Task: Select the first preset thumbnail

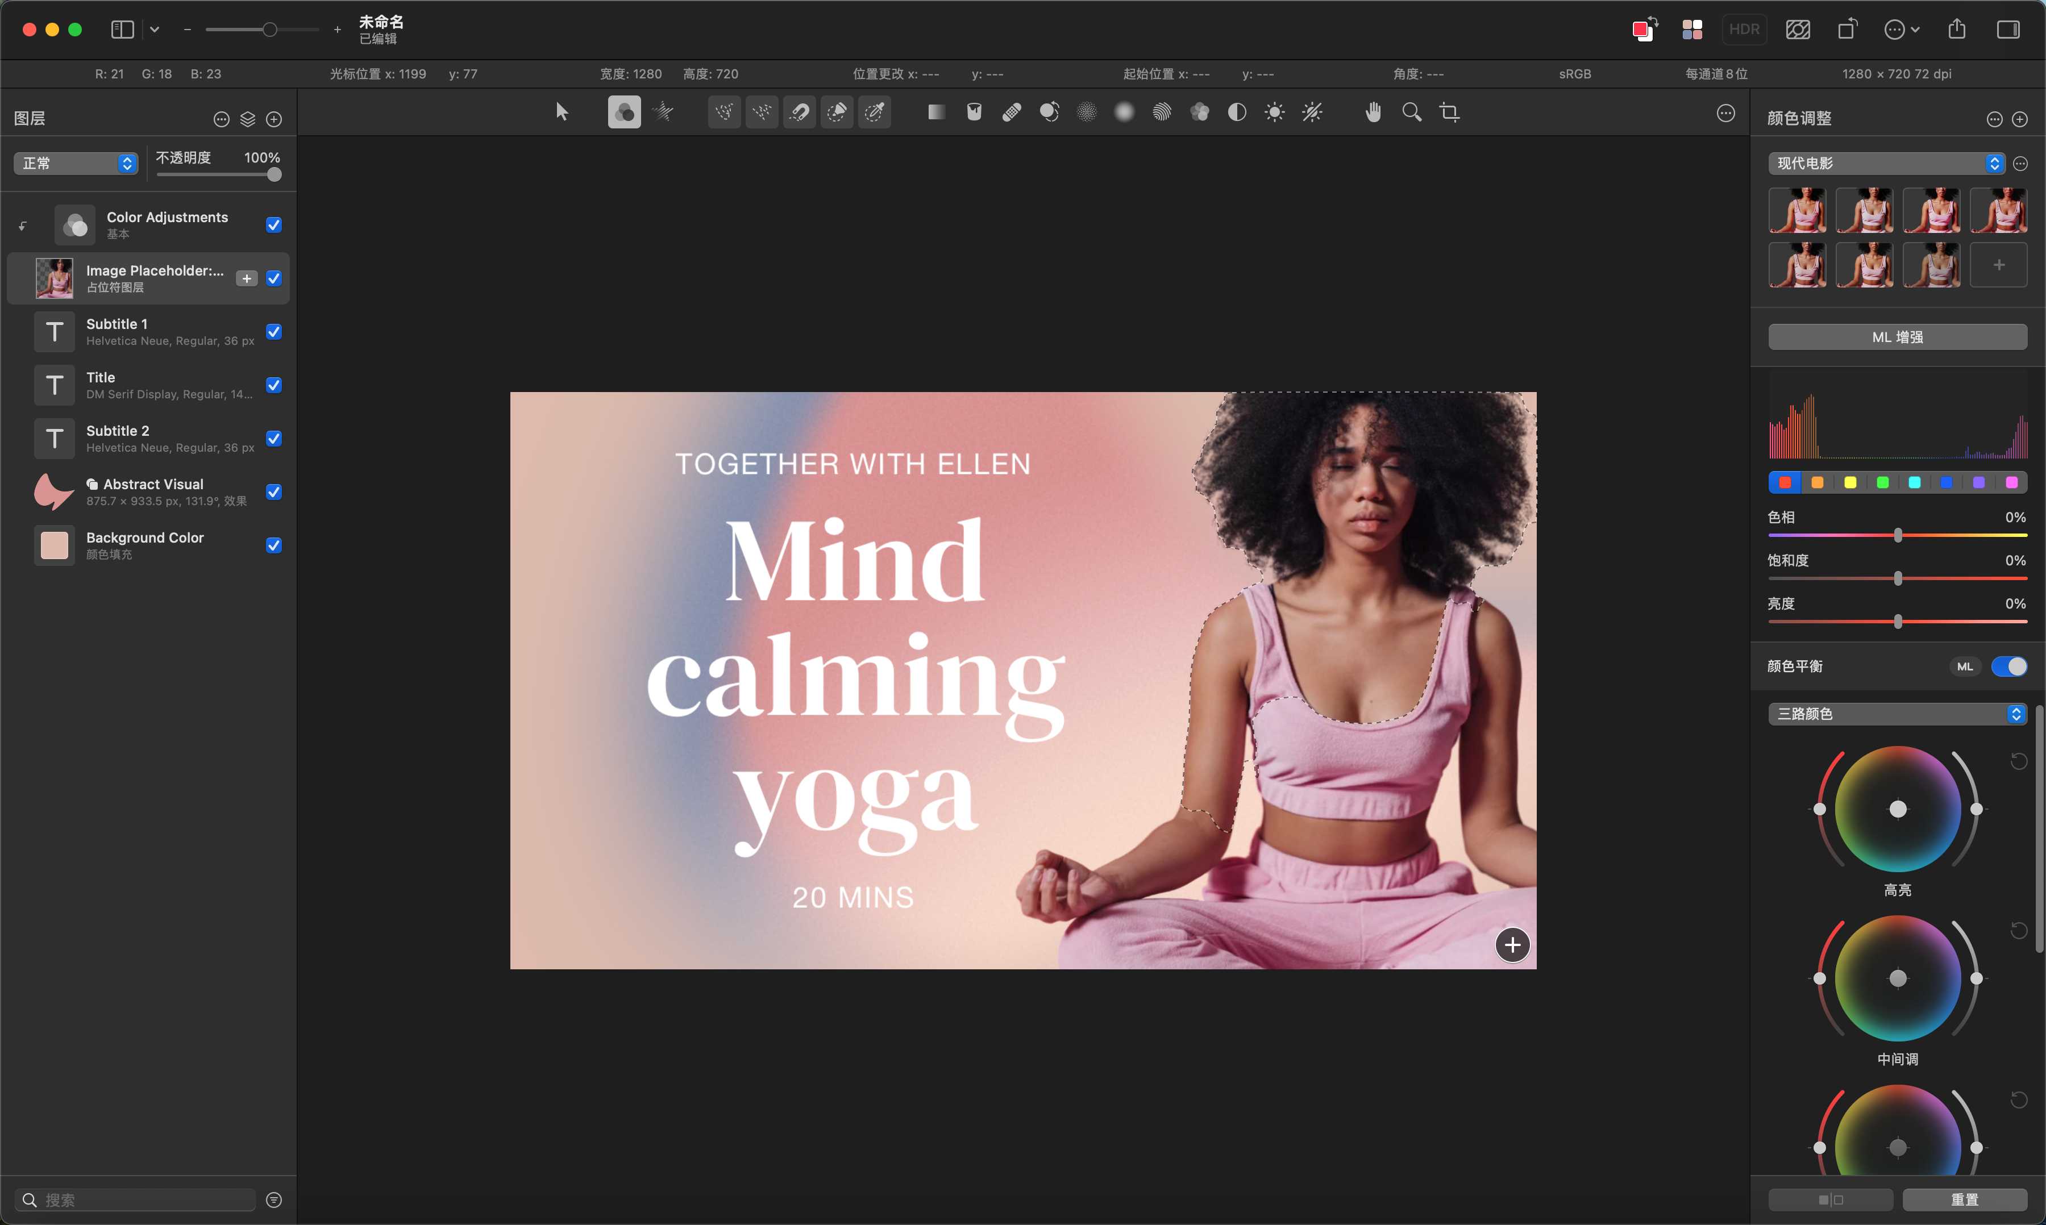Action: (x=1797, y=210)
